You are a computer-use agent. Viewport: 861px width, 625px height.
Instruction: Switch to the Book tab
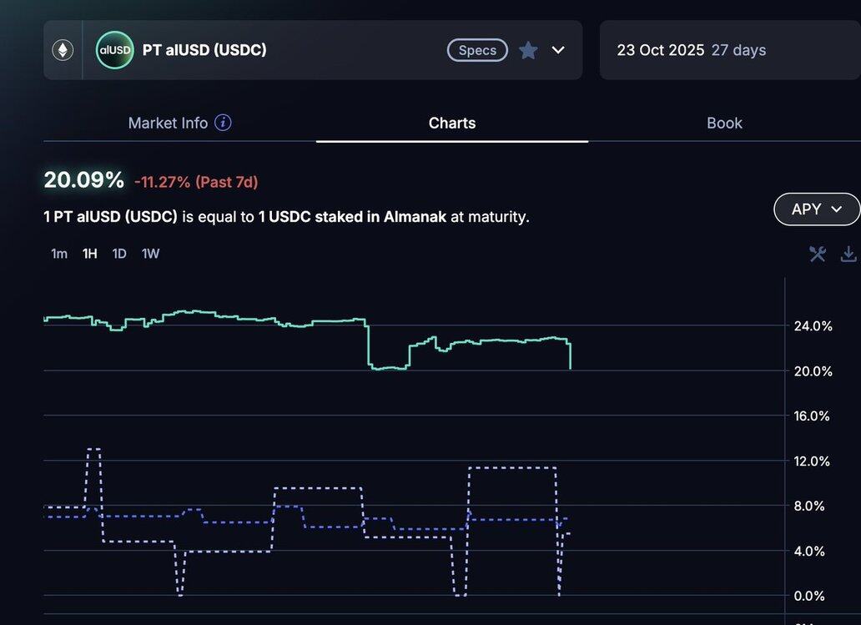pyautogui.click(x=724, y=123)
